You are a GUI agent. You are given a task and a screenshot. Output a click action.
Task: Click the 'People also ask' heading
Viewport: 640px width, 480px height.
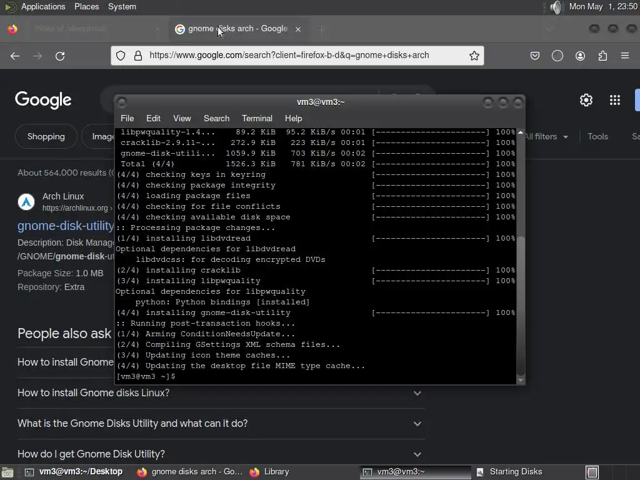point(64,334)
